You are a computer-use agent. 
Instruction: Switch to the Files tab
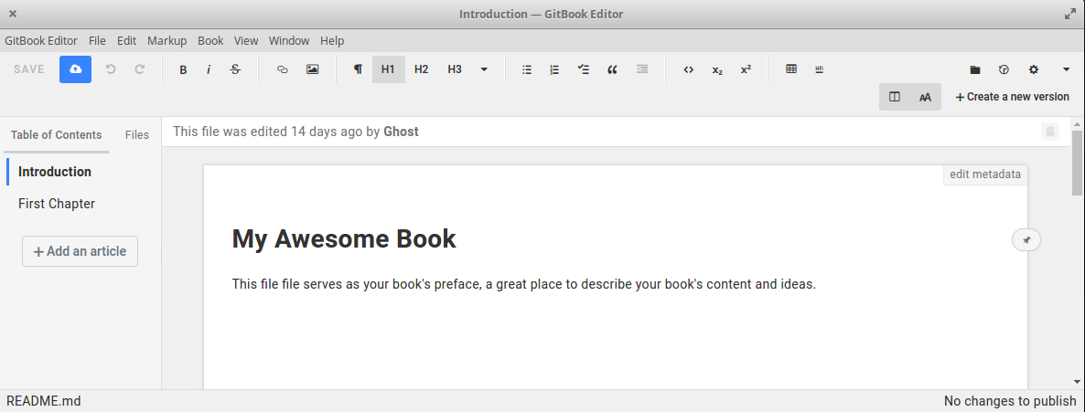pos(137,134)
